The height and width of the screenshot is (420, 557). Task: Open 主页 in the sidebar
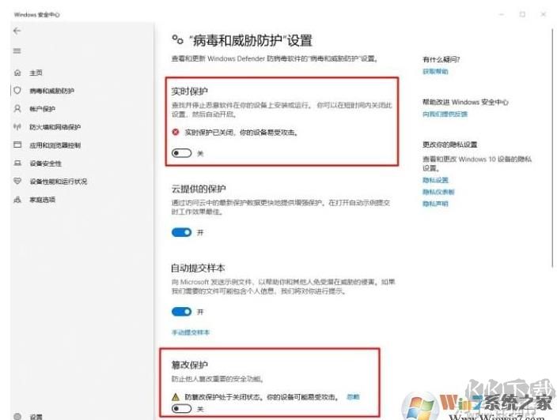36,73
